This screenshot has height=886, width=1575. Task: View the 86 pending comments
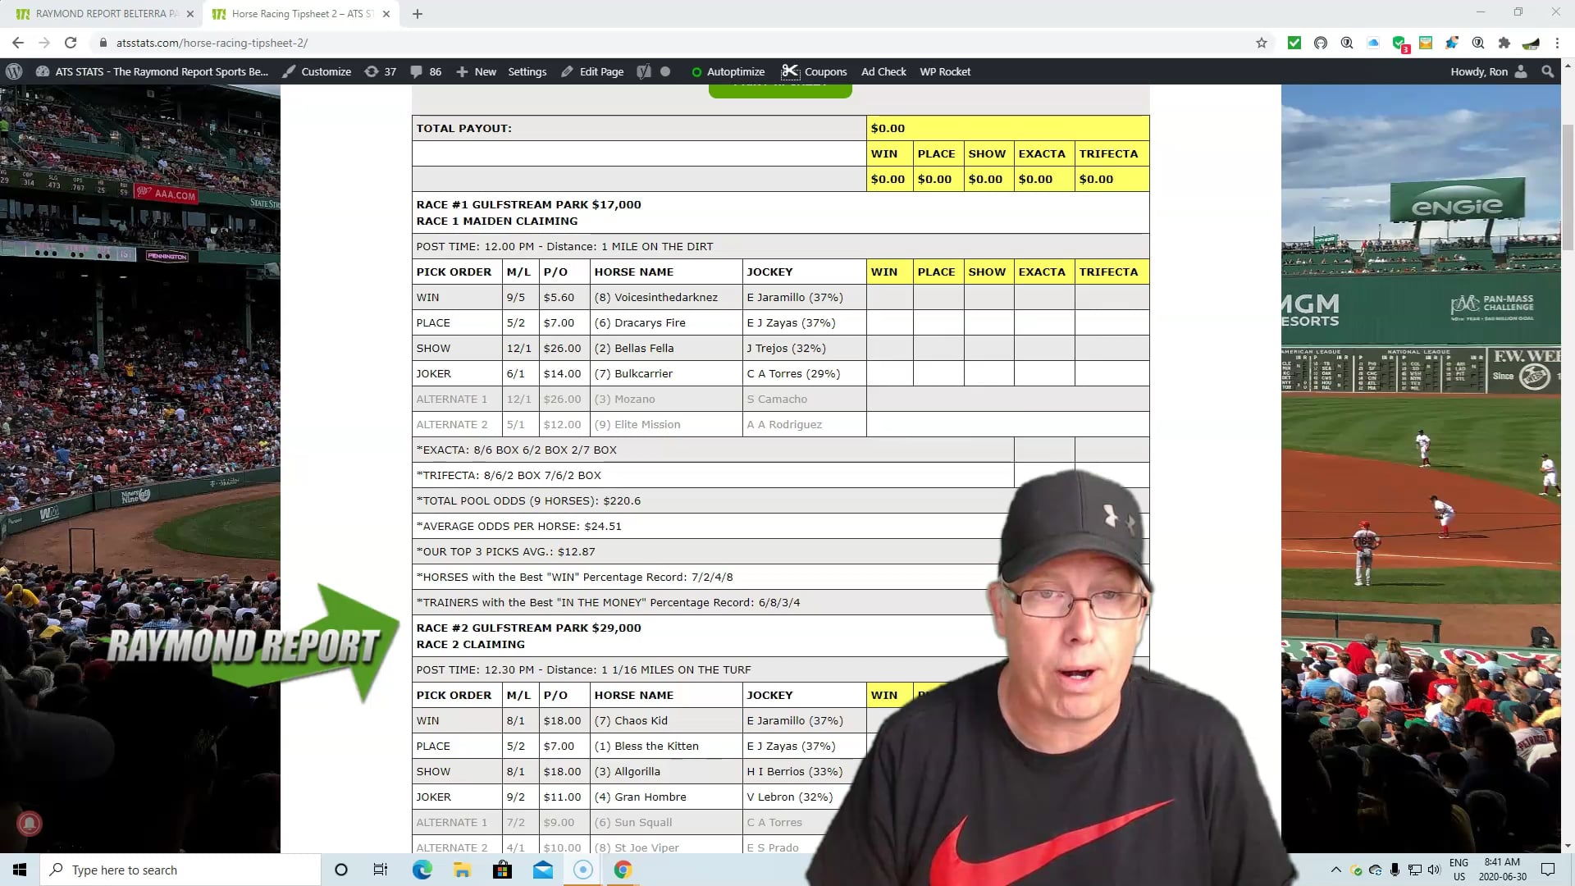tap(426, 71)
